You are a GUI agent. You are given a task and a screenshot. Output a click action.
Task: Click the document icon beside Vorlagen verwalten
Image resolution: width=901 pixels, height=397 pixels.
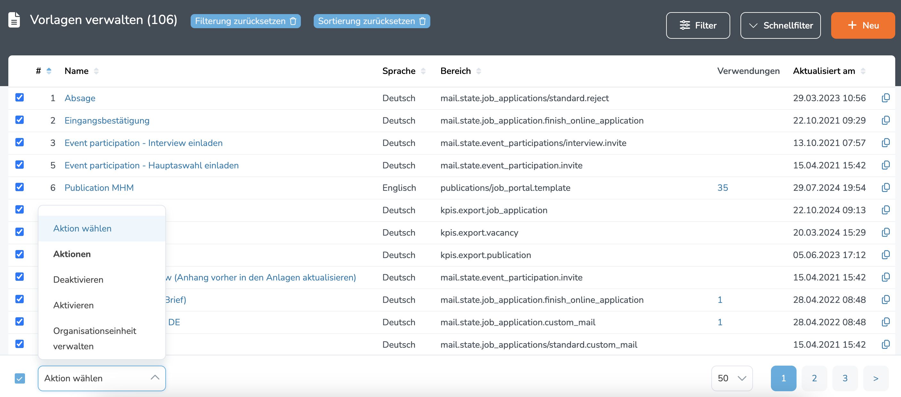tap(14, 20)
